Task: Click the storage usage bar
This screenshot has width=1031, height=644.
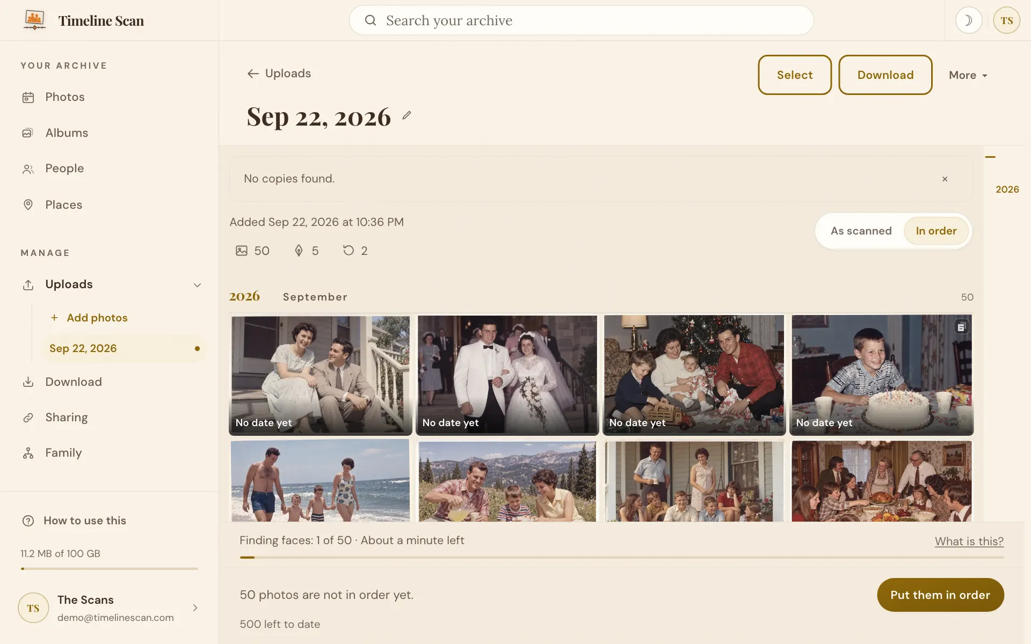Action: pos(109,568)
